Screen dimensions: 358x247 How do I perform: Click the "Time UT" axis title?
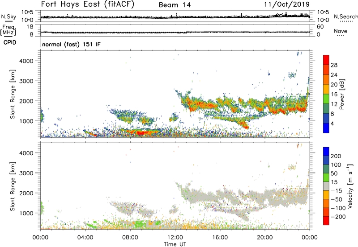175,244
